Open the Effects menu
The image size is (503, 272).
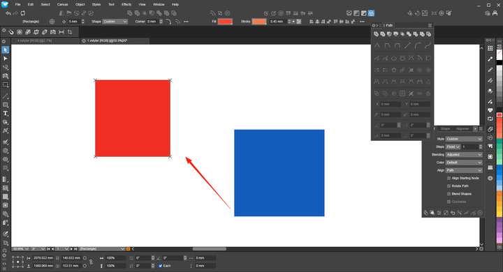click(126, 4)
